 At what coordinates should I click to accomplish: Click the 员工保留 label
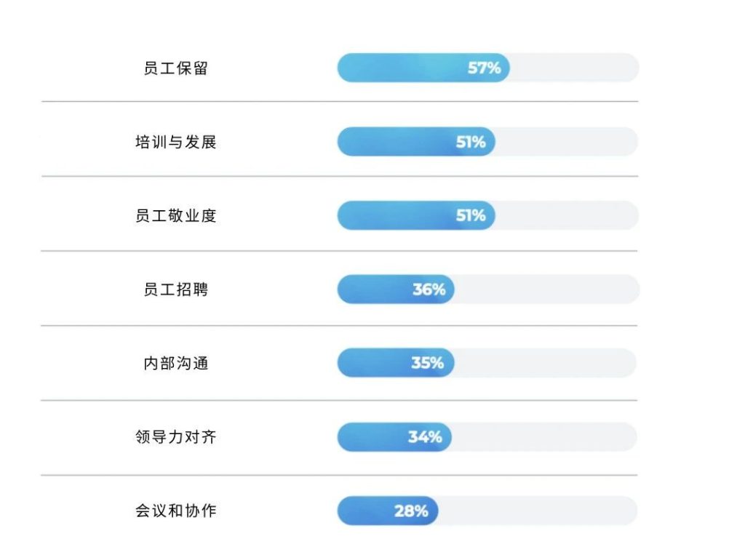click(176, 68)
